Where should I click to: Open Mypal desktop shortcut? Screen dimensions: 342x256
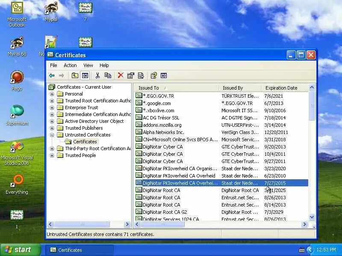[x=51, y=12]
